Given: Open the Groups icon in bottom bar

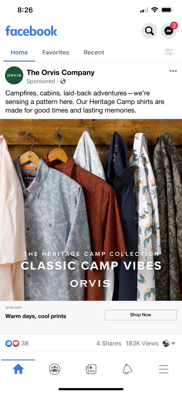Looking at the screenshot, I should tap(55, 369).
